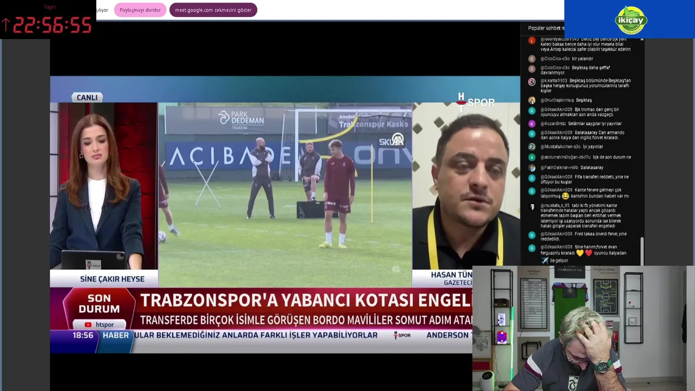
Task: Click the laughing emoji in Kante message
Action: tap(565, 196)
